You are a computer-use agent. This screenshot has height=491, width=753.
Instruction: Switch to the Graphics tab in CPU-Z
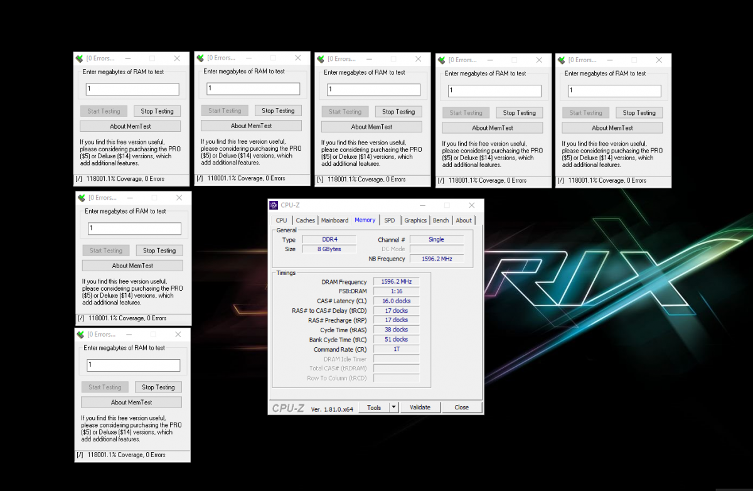click(x=415, y=220)
